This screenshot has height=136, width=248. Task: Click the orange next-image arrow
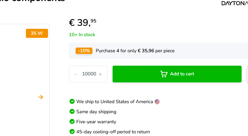(41, 97)
